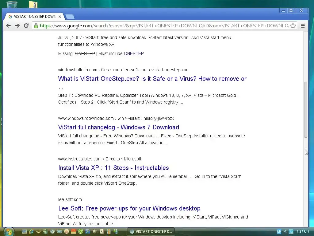Open a new tab next to the search tab

(70, 17)
